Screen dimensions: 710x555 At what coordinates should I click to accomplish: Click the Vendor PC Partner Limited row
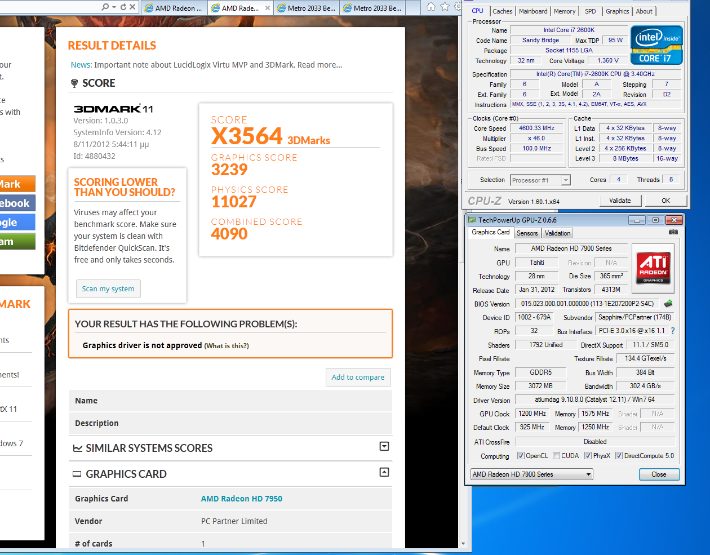pyautogui.click(x=230, y=521)
